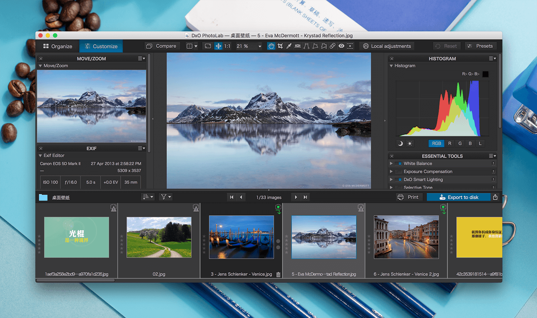Close the Move/Zoom palette
Viewport: 537px width, 318px height.
pos(41,59)
